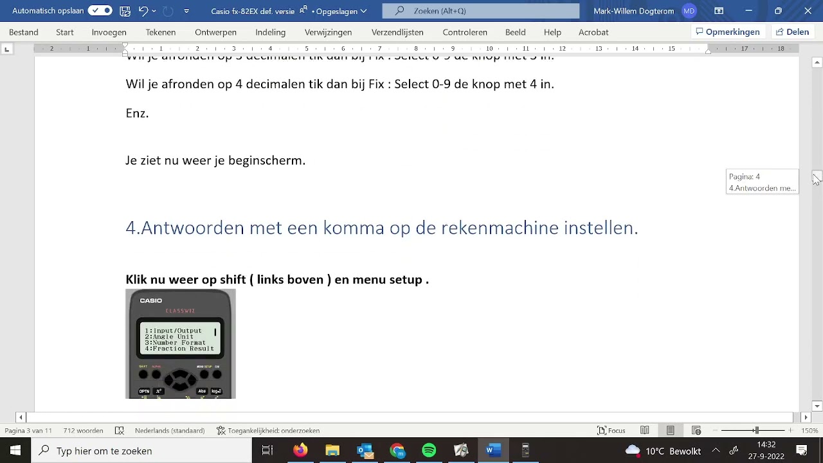Image resolution: width=823 pixels, height=463 pixels.
Task: Open the Bestand menu
Action: pos(24,32)
